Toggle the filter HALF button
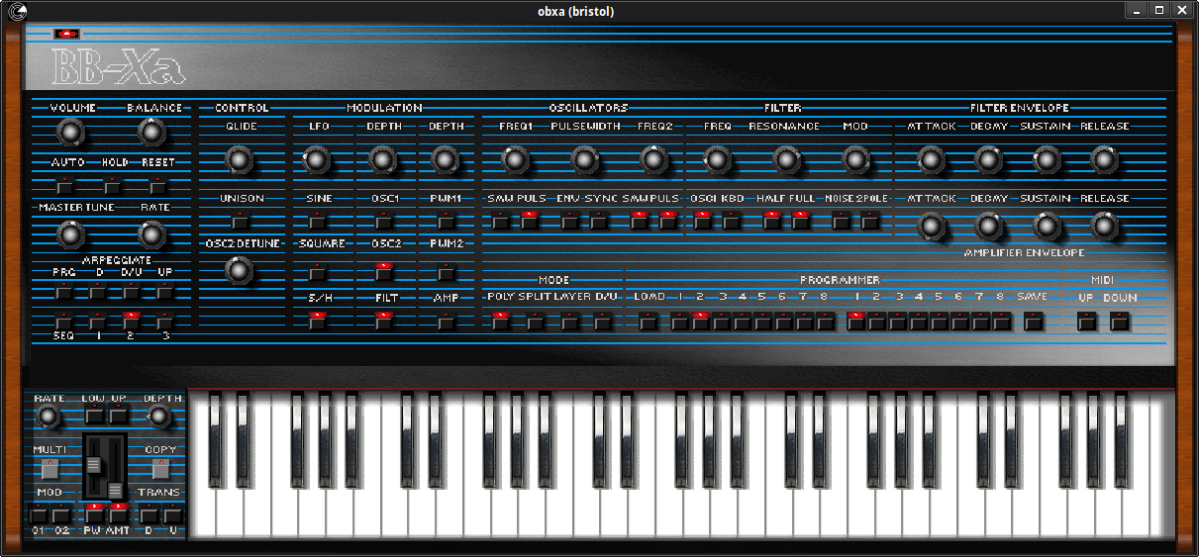Image resolution: width=1199 pixels, height=557 pixels. (771, 221)
